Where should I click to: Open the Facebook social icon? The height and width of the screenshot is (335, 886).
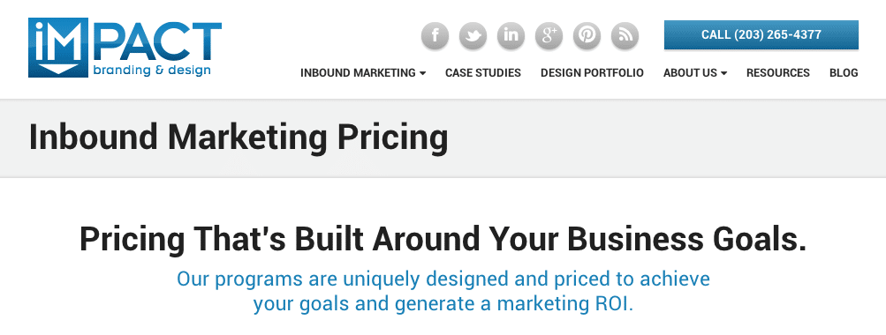click(x=435, y=35)
